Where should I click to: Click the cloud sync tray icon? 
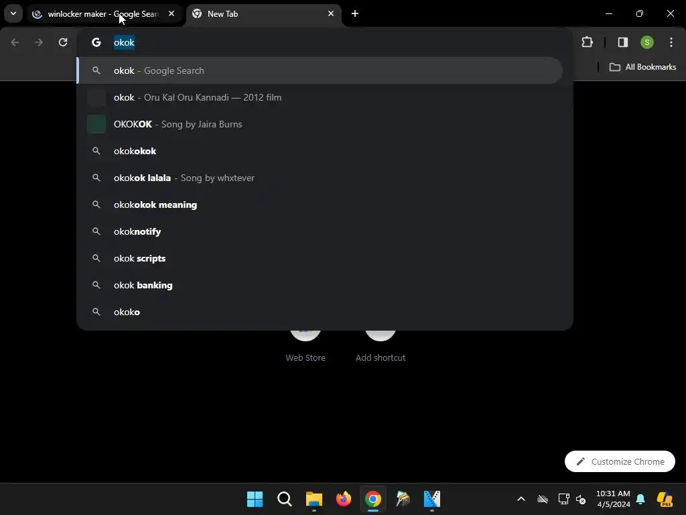click(543, 499)
